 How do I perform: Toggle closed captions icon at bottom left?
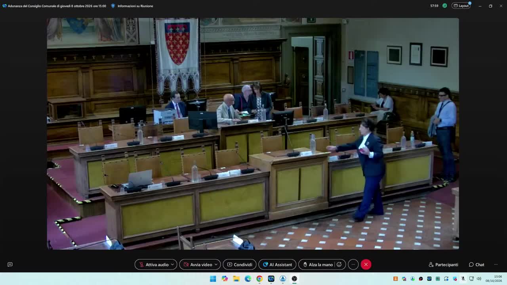(10, 264)
